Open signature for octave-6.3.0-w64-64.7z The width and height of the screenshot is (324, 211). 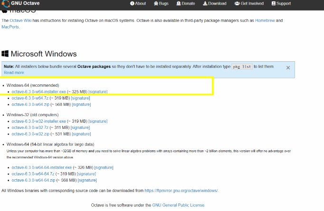click(x=86, y=174)
